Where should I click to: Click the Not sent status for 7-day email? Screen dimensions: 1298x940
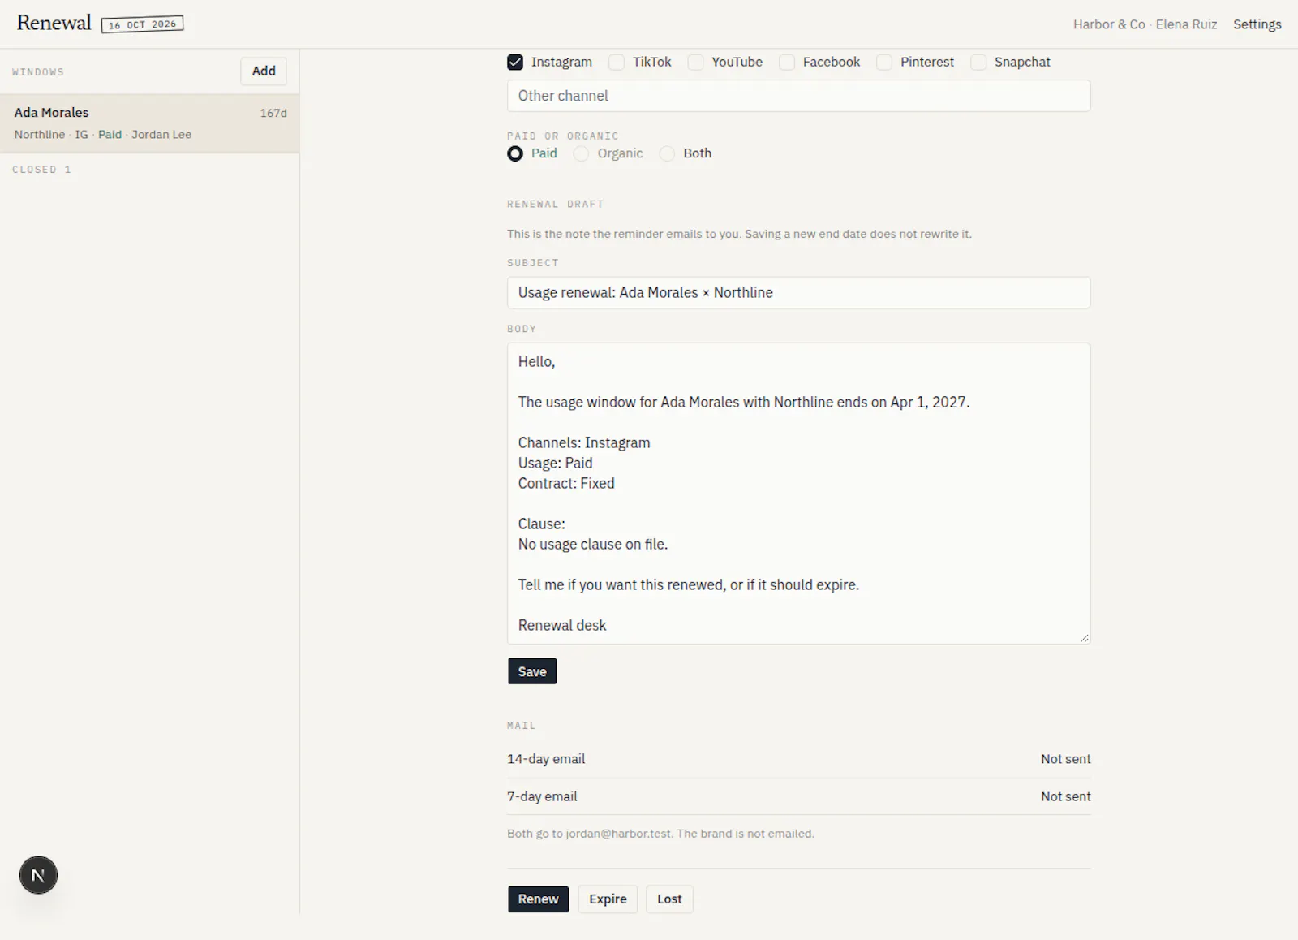click(1065, 796)
